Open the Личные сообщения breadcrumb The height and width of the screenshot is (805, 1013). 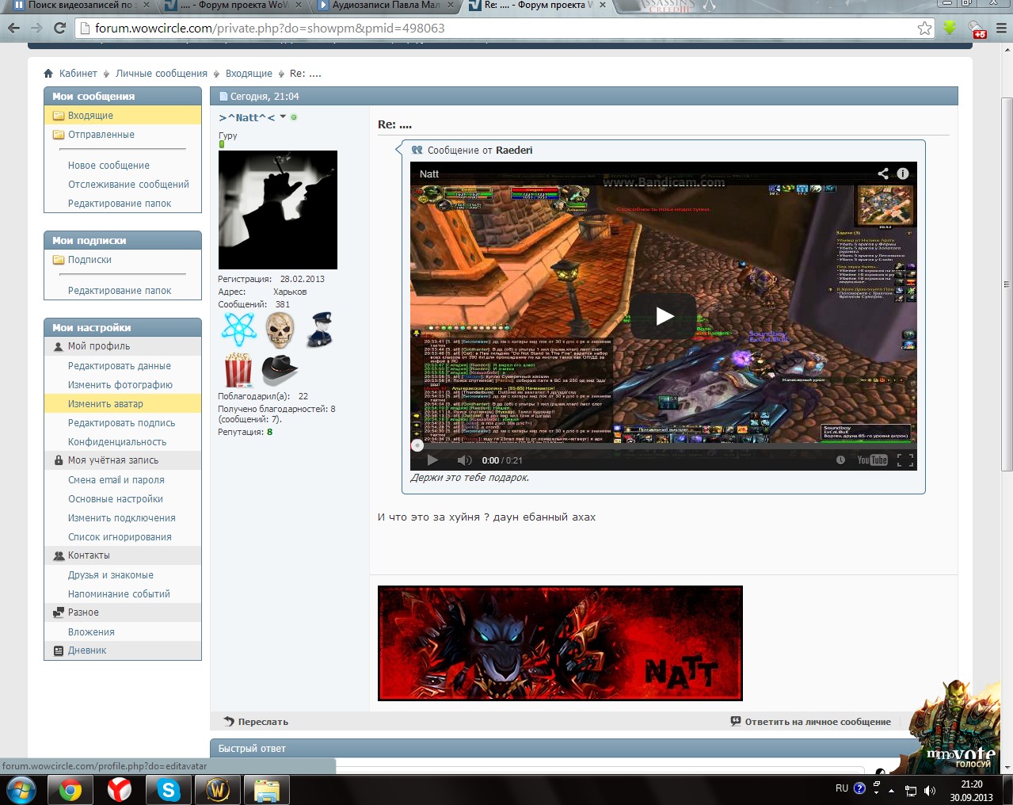[162, 73]
